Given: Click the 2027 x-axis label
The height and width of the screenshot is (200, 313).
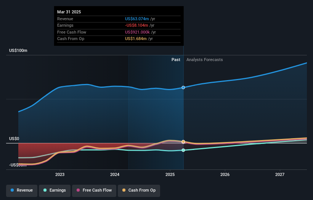Looking at the screenshot, I should click(x=280, y=174).
